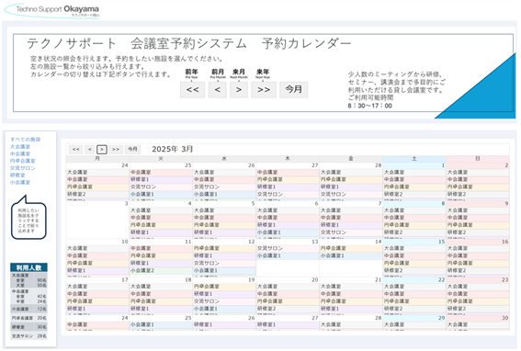Filter by 交流サロン in the sidebar list
The width and height of the screenshot is (521, 351).
(23, 168)
